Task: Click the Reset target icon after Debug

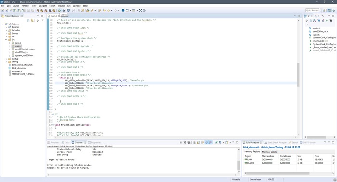Action: coord(64,10)
